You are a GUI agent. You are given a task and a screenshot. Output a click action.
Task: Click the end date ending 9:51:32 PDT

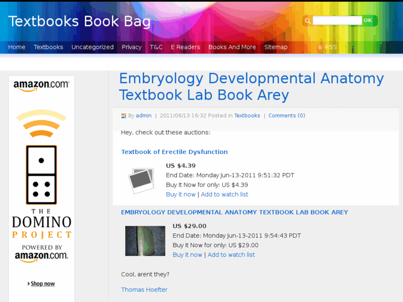tap(230, 175)
